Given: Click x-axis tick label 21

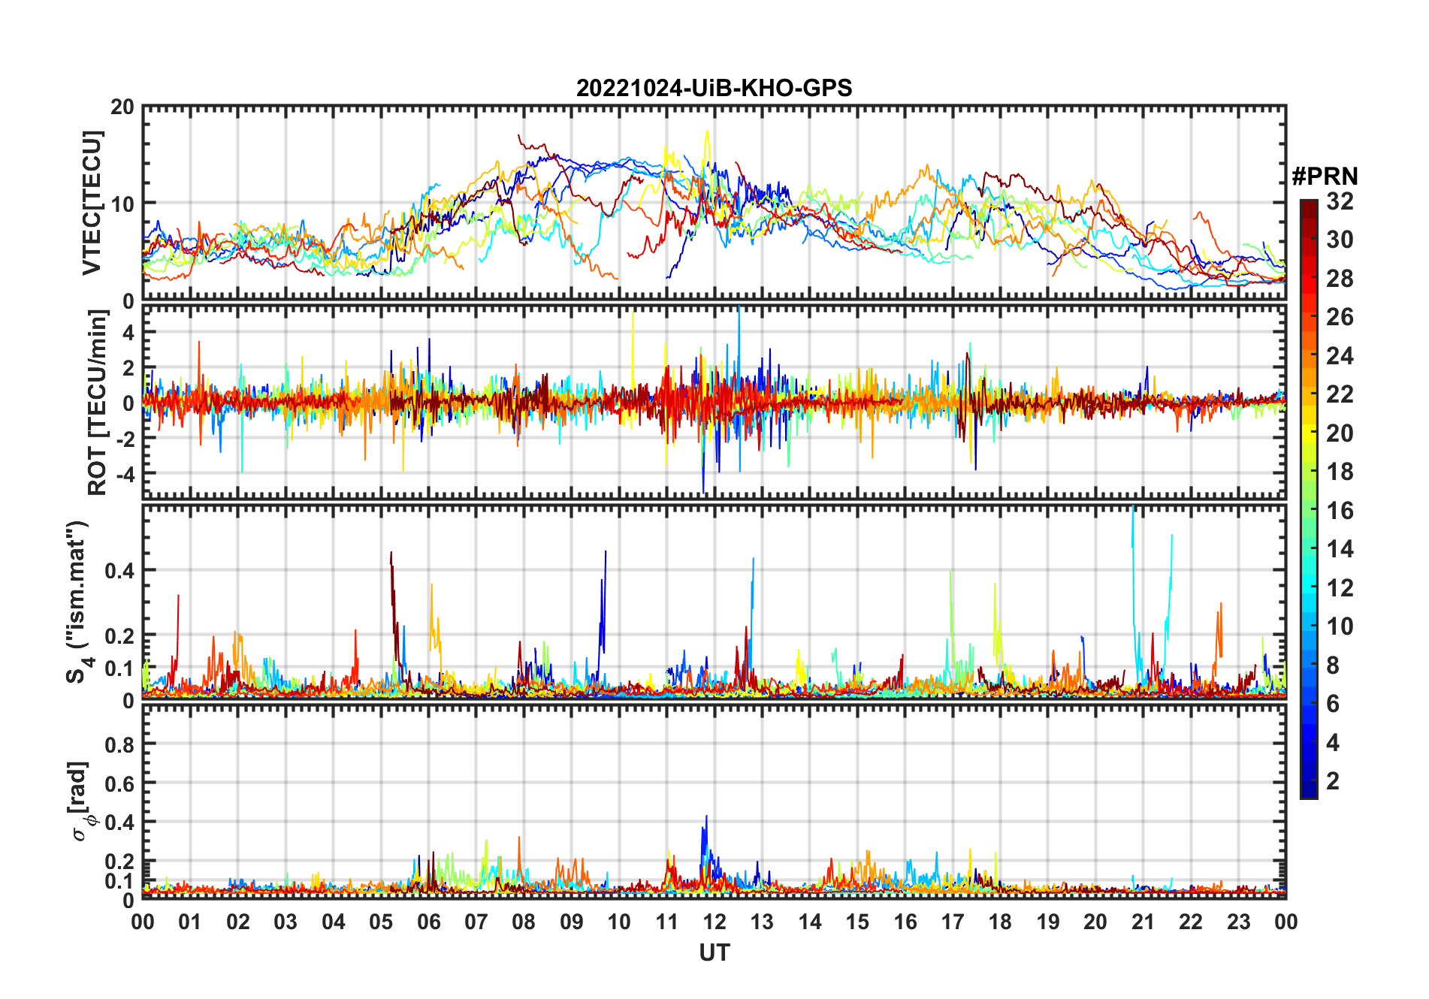Looking at the screenshot, I should (1143, 922).
